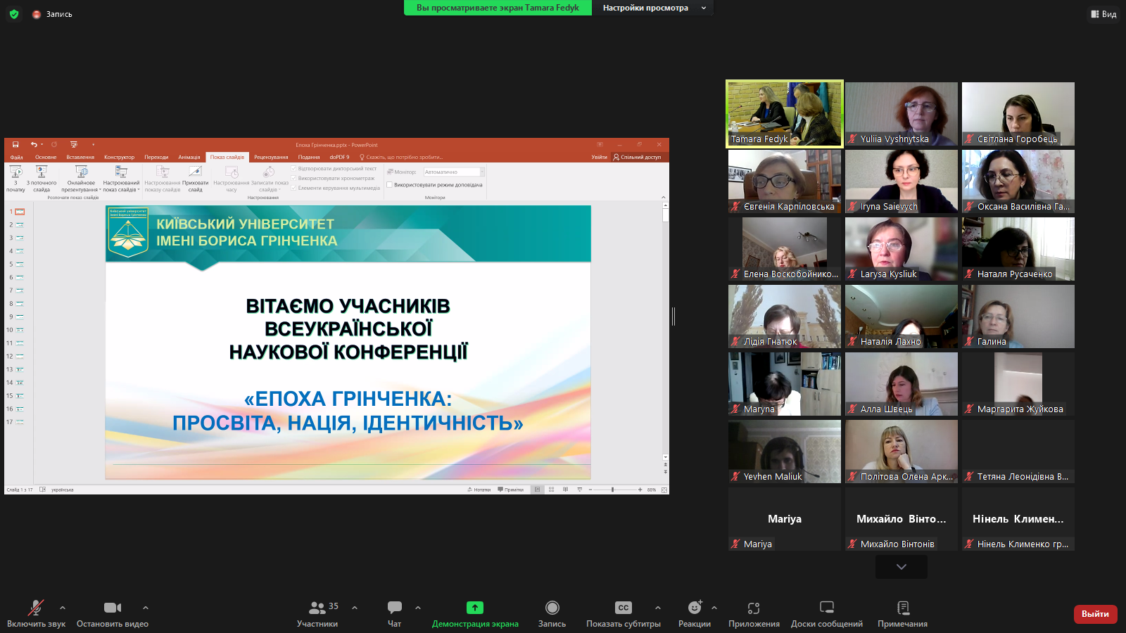Open the Участники participants panel
This screenshot has width=1126, height=633.
tap(317, 608)
